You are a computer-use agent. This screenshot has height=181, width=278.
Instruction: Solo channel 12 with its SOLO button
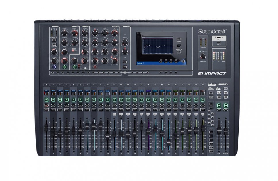[x=121, y=110]
